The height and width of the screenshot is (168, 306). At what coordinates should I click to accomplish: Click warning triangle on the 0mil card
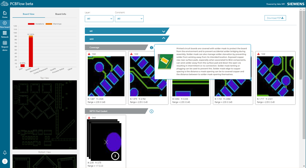tap(89, 118)
